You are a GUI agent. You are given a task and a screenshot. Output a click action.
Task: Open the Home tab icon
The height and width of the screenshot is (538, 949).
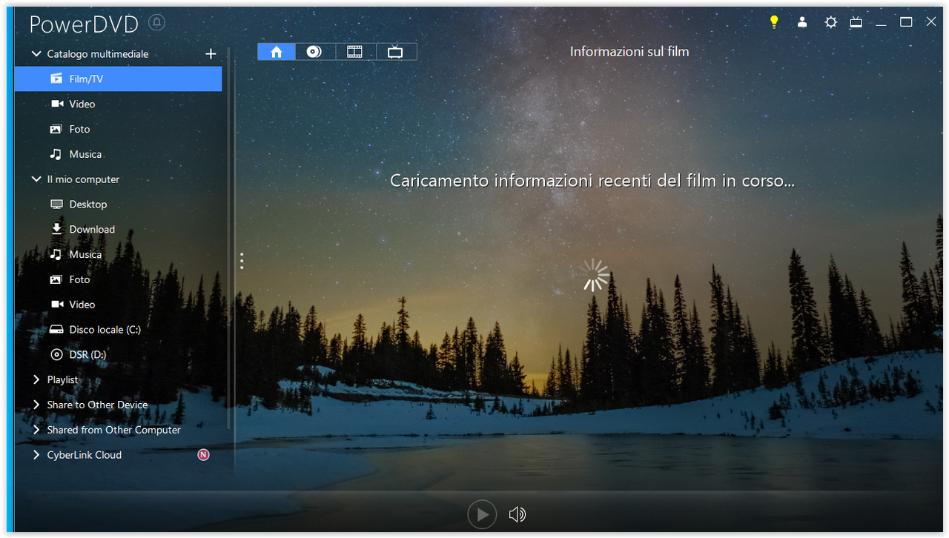277,52
